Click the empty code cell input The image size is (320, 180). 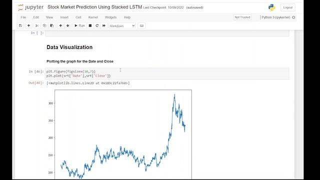(167, 33)
